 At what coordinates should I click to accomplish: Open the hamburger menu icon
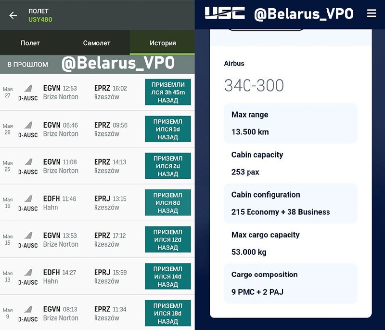[372, 13]
